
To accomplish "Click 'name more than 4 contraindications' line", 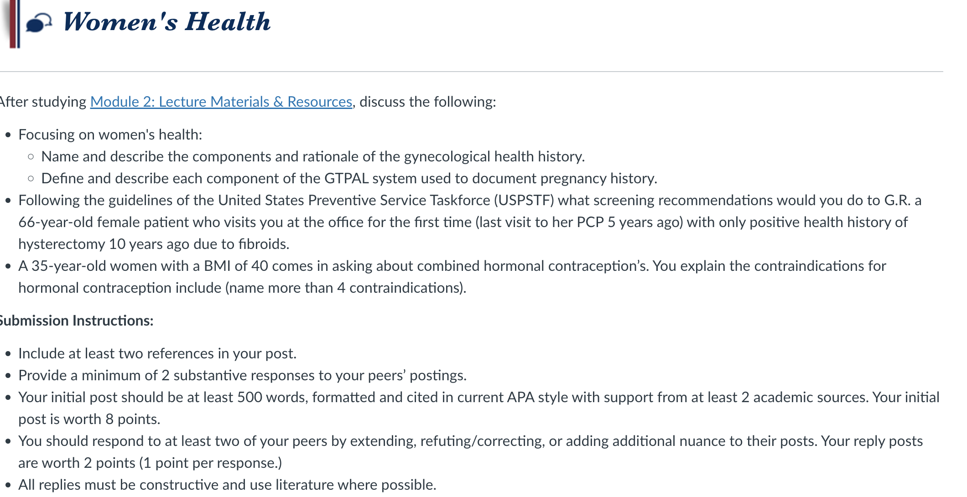I will tap(242, 288).
